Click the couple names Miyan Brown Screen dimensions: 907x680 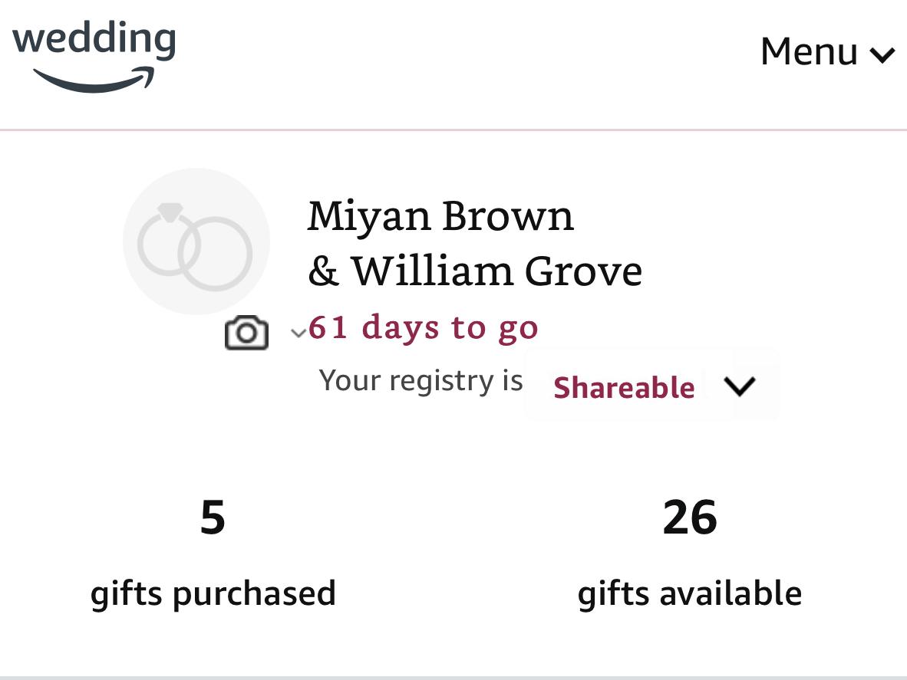pos(440,216)
